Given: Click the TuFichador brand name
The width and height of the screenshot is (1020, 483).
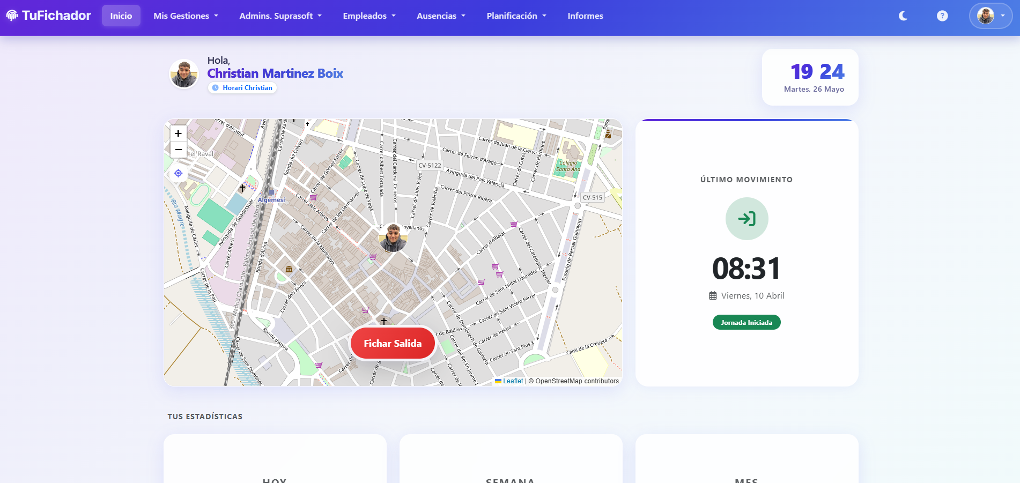Looking at the screenshot, I should tap(56, 16).
